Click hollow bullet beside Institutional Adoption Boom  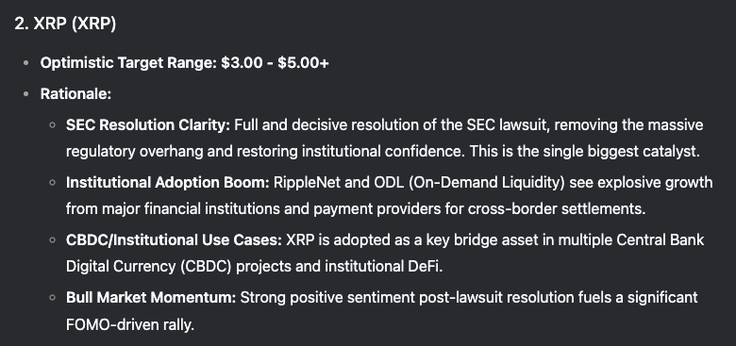point(53,182)
